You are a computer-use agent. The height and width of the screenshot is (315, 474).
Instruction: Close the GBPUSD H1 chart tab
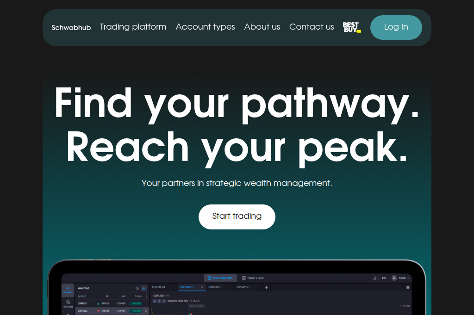tap(202, 287)
